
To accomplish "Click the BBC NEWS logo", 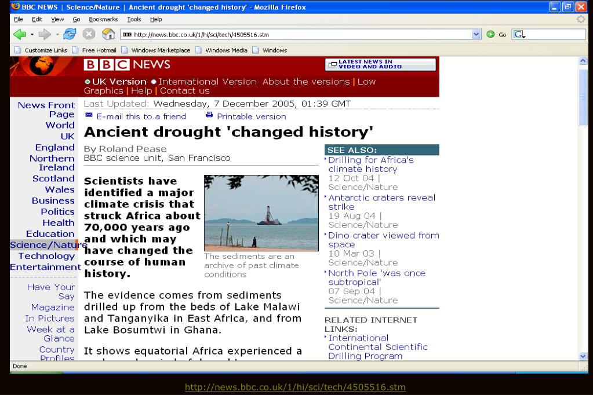I will (x=127, y=65).
